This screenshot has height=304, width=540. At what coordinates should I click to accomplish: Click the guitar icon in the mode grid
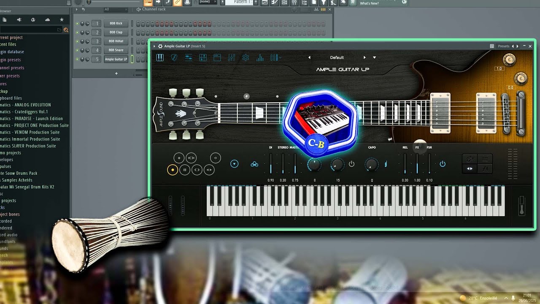coord(470,159)
